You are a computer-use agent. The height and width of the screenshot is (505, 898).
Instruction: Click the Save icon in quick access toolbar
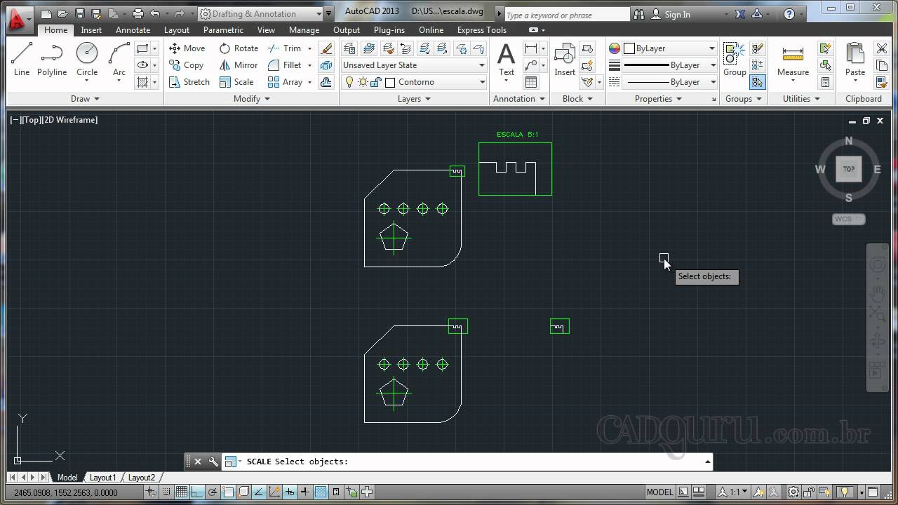79,14
